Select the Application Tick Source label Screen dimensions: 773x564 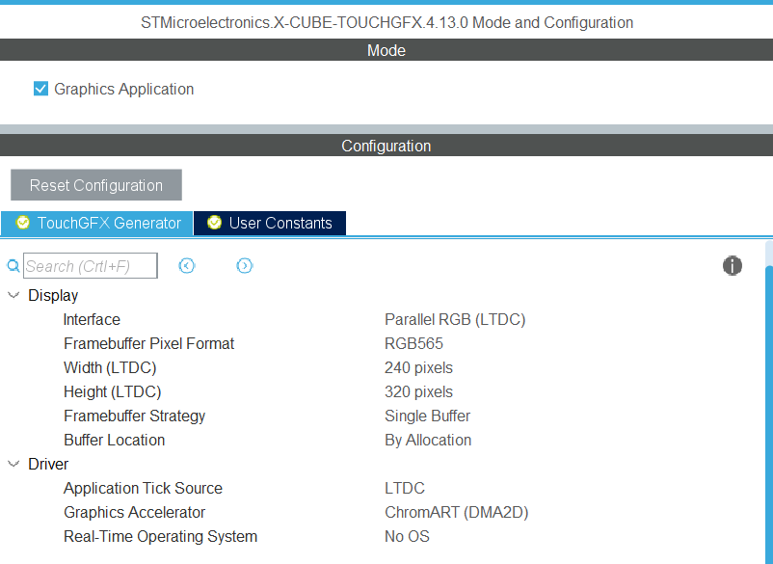click(143, 488)
